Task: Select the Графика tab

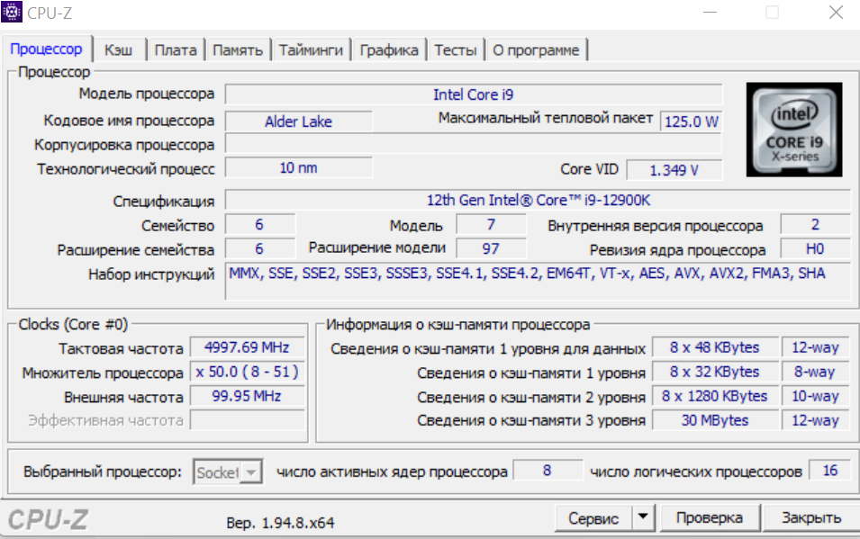Action: pyautogui.click(x=389, y=50)
